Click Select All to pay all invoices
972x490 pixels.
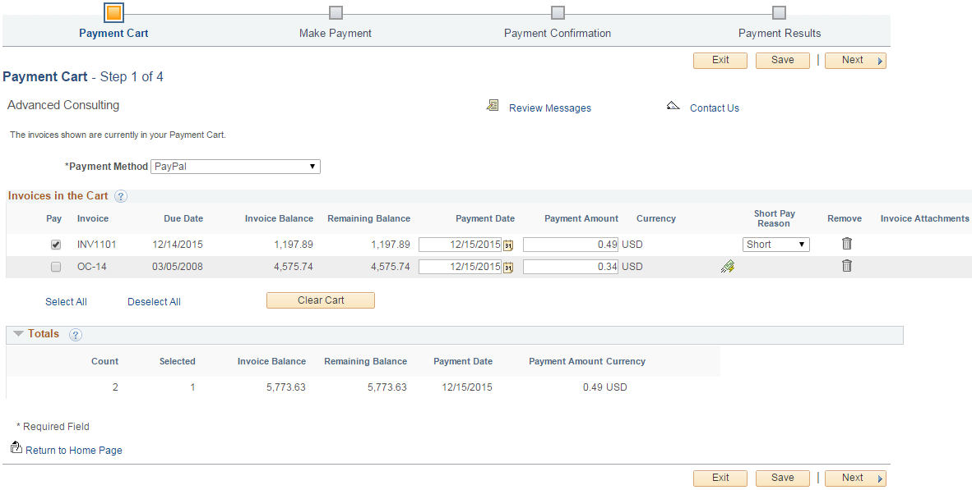pyautogui.click(x=66, y=301)
